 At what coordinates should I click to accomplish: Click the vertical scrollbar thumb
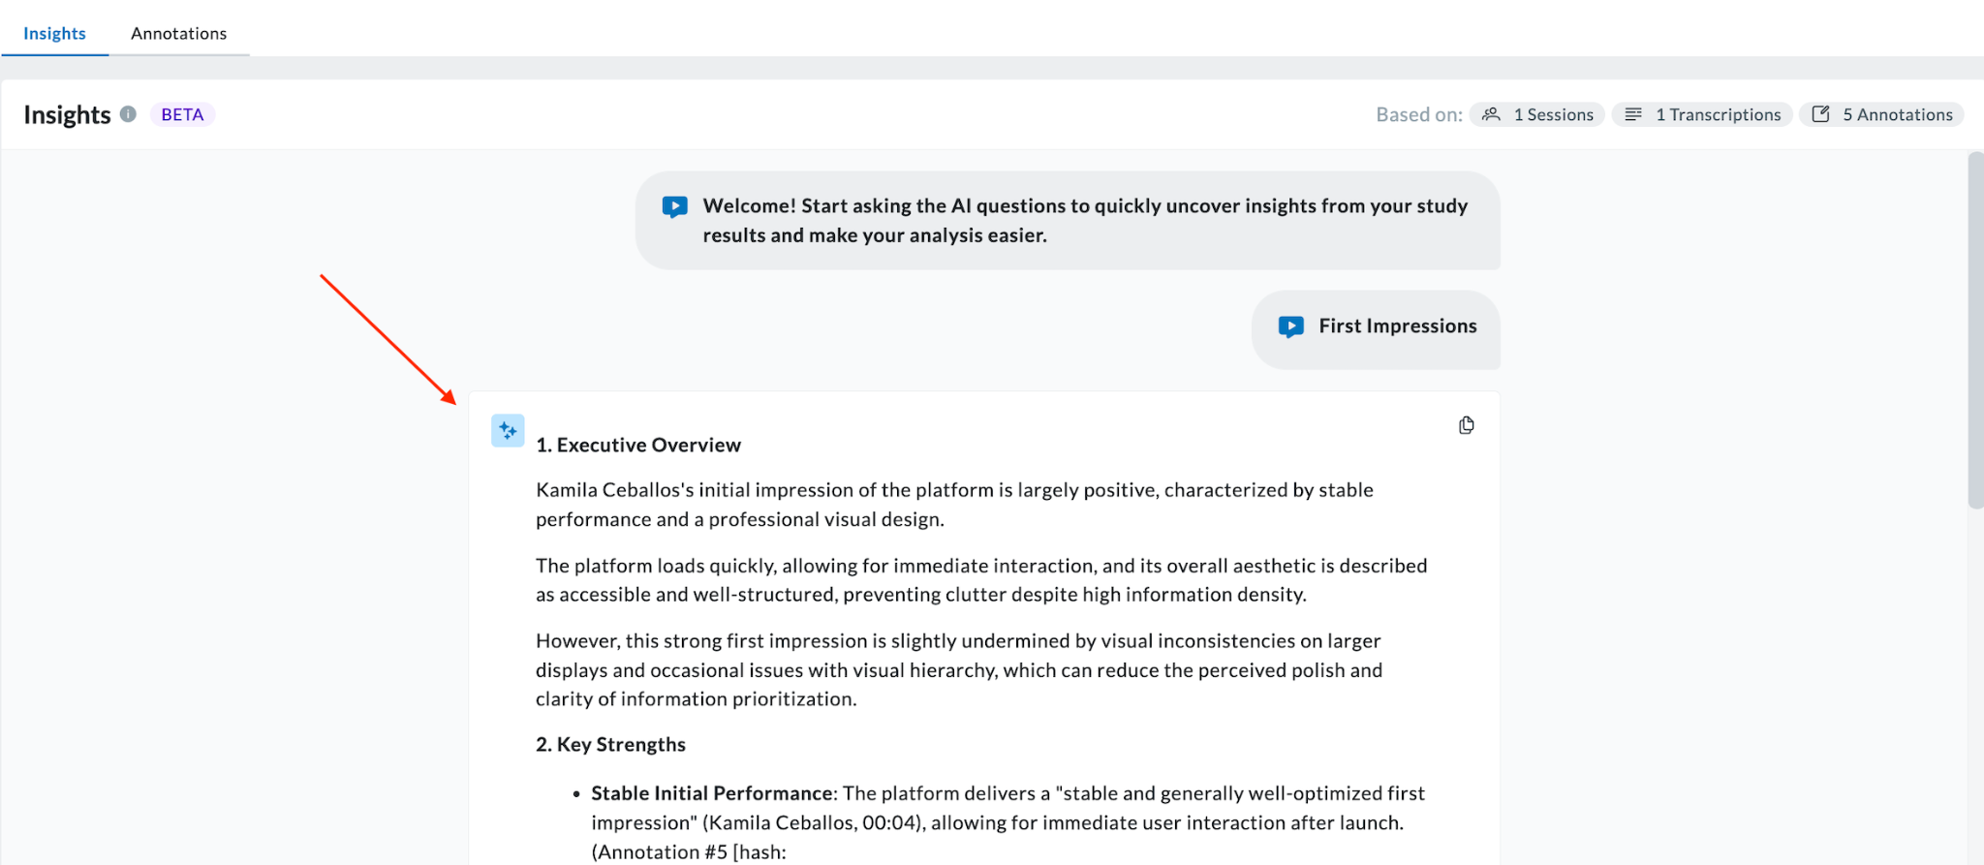point(1976,329)
